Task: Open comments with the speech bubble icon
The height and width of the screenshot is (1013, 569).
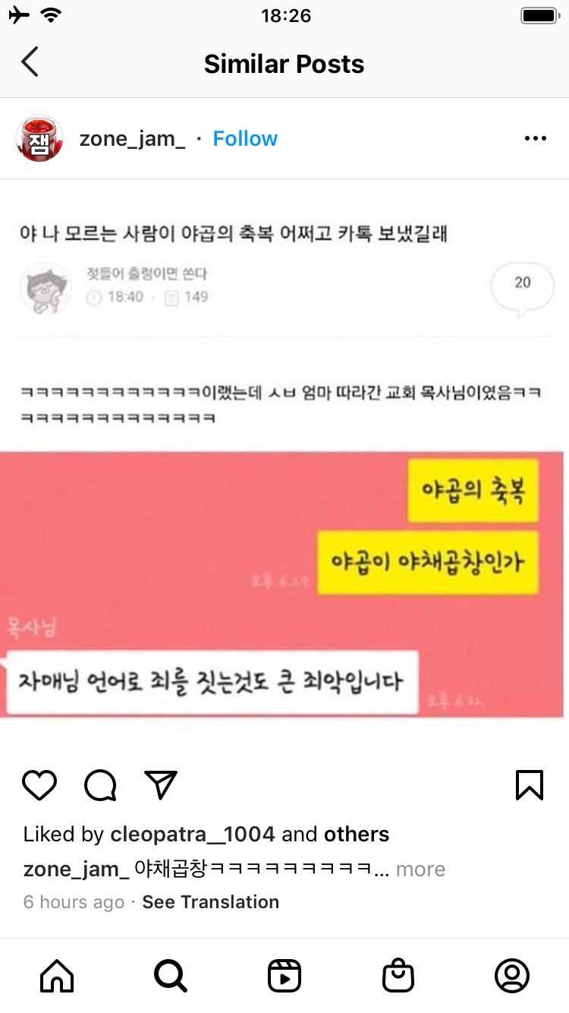Action: (x=100, y=785)
